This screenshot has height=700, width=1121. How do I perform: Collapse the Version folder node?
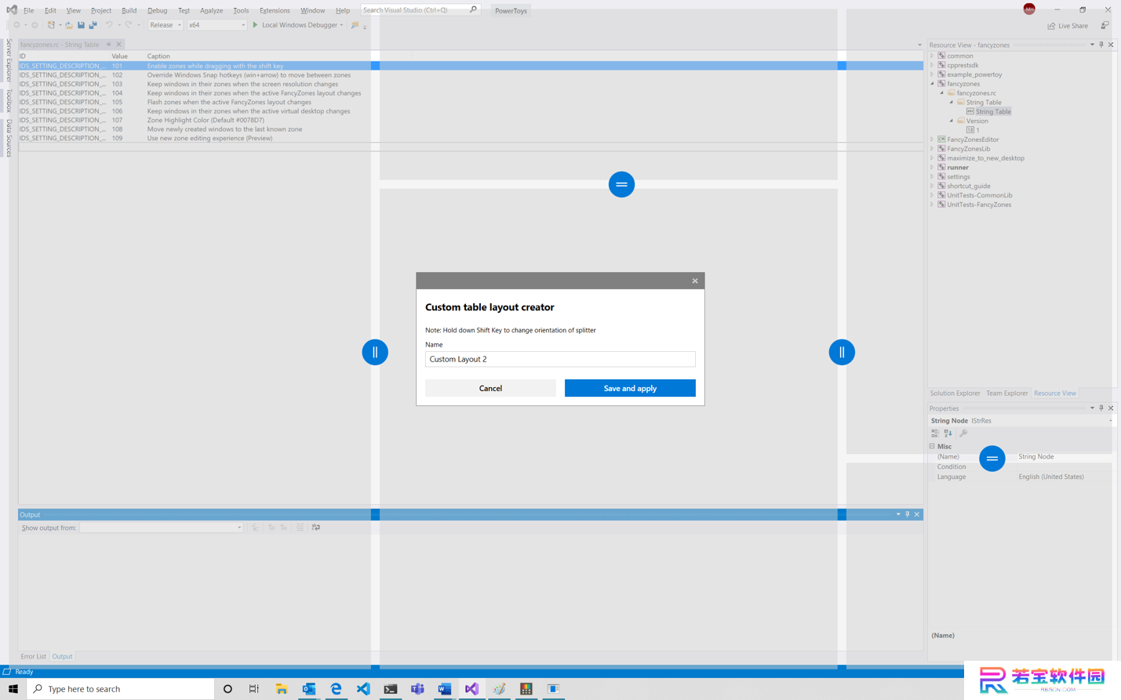click(x=952, y=121)
